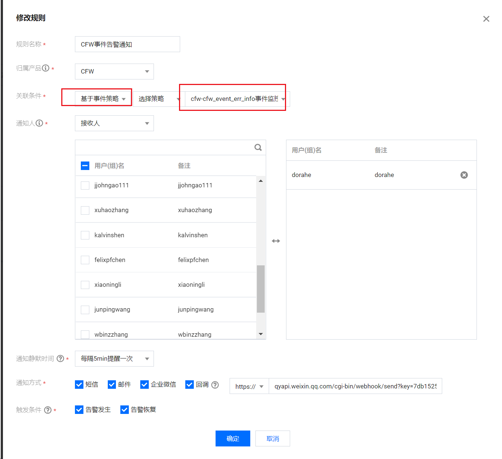Click the 确定 confirm button
Screen dimensions: 502x459
point(233,438)
